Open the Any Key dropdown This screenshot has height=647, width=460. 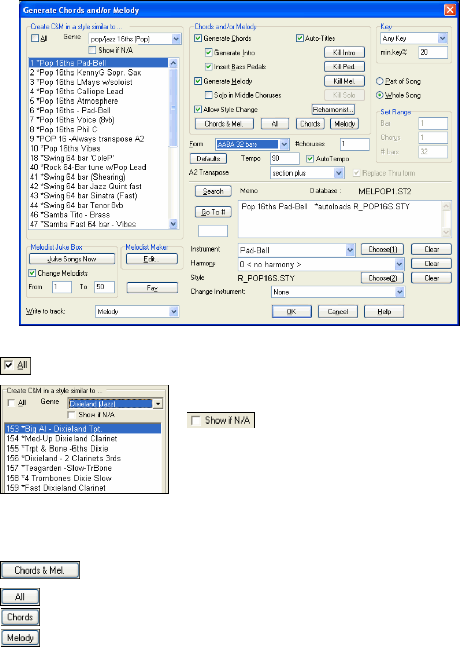coord(442,39)
